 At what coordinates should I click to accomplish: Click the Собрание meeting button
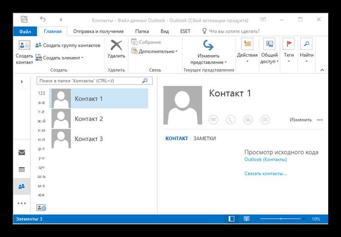point(146,42)
